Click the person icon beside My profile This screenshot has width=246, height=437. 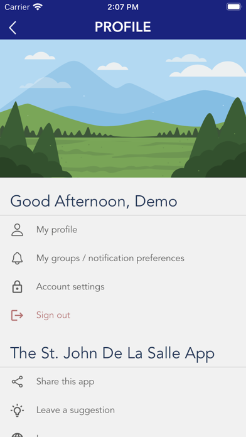tap(18, 230)
